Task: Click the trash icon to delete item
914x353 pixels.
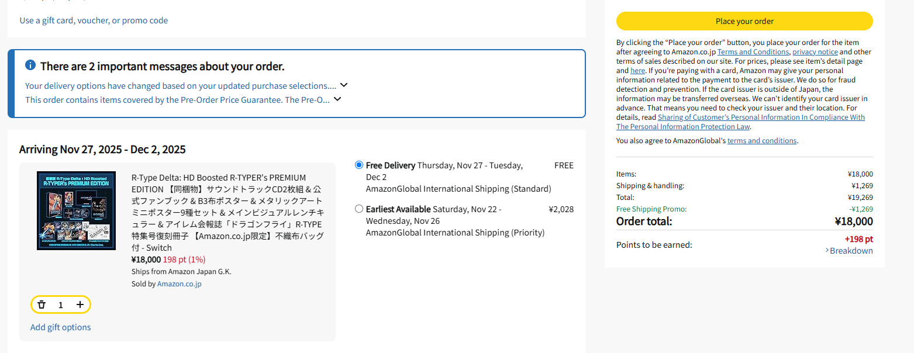Action: click(42, 304)
